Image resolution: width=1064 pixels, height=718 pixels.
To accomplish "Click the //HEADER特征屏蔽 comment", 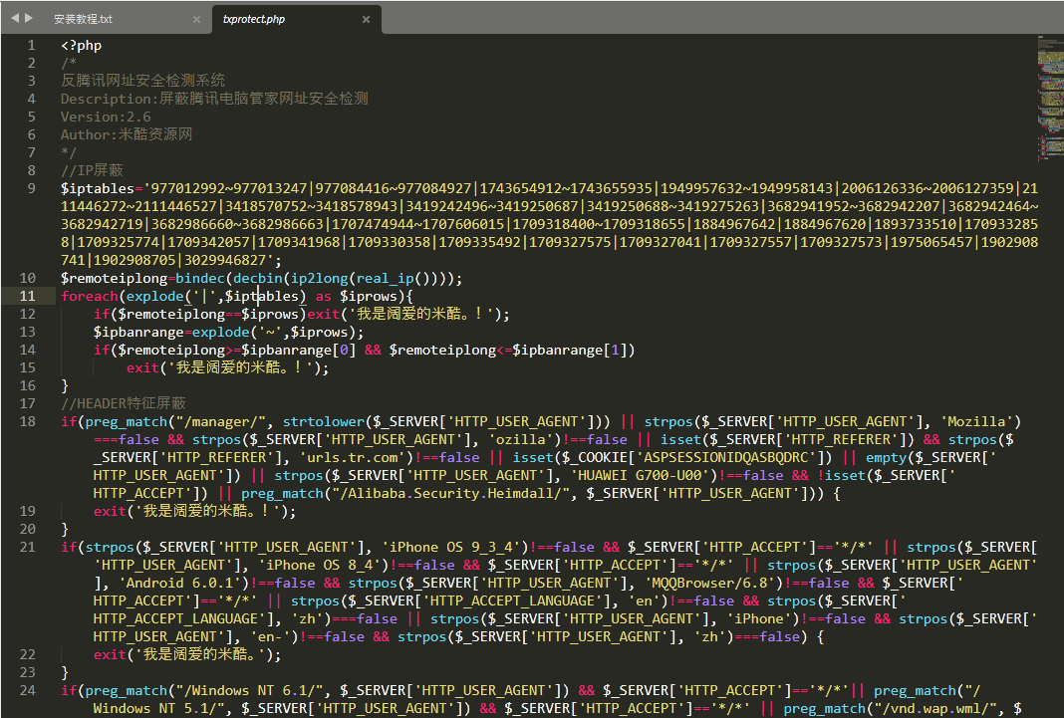I will [x=124, y=403].
